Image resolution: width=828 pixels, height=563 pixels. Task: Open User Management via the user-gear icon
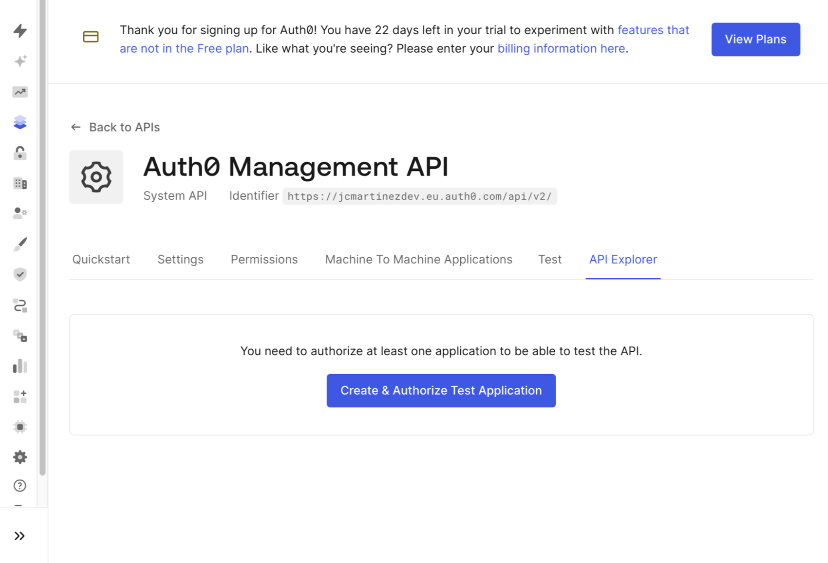point(20,213)
